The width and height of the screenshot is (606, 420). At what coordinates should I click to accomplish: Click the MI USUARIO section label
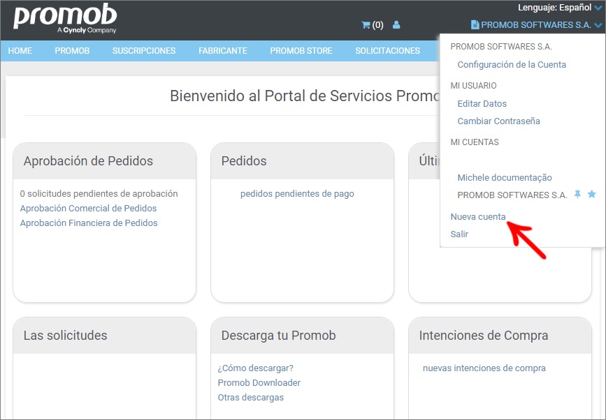tap(473, 86)
